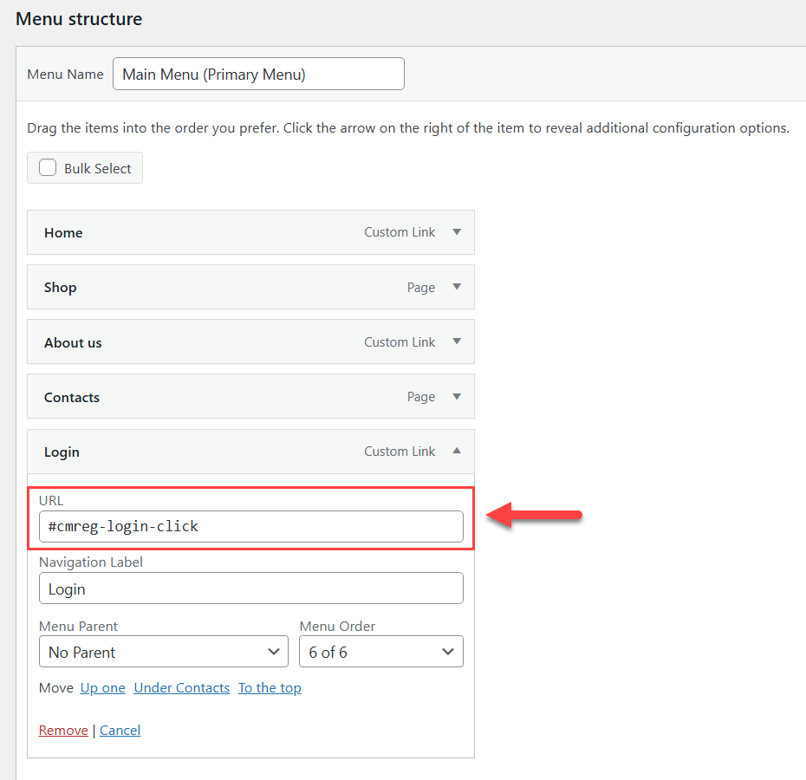
Task: Open the Menu Order dropdown
Action: click(x=380, y=652)
